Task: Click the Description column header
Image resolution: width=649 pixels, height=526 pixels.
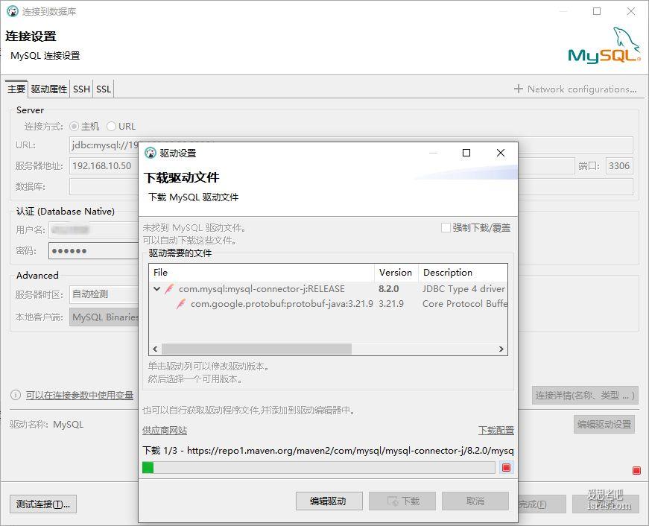Action: (x=463, y=272)
